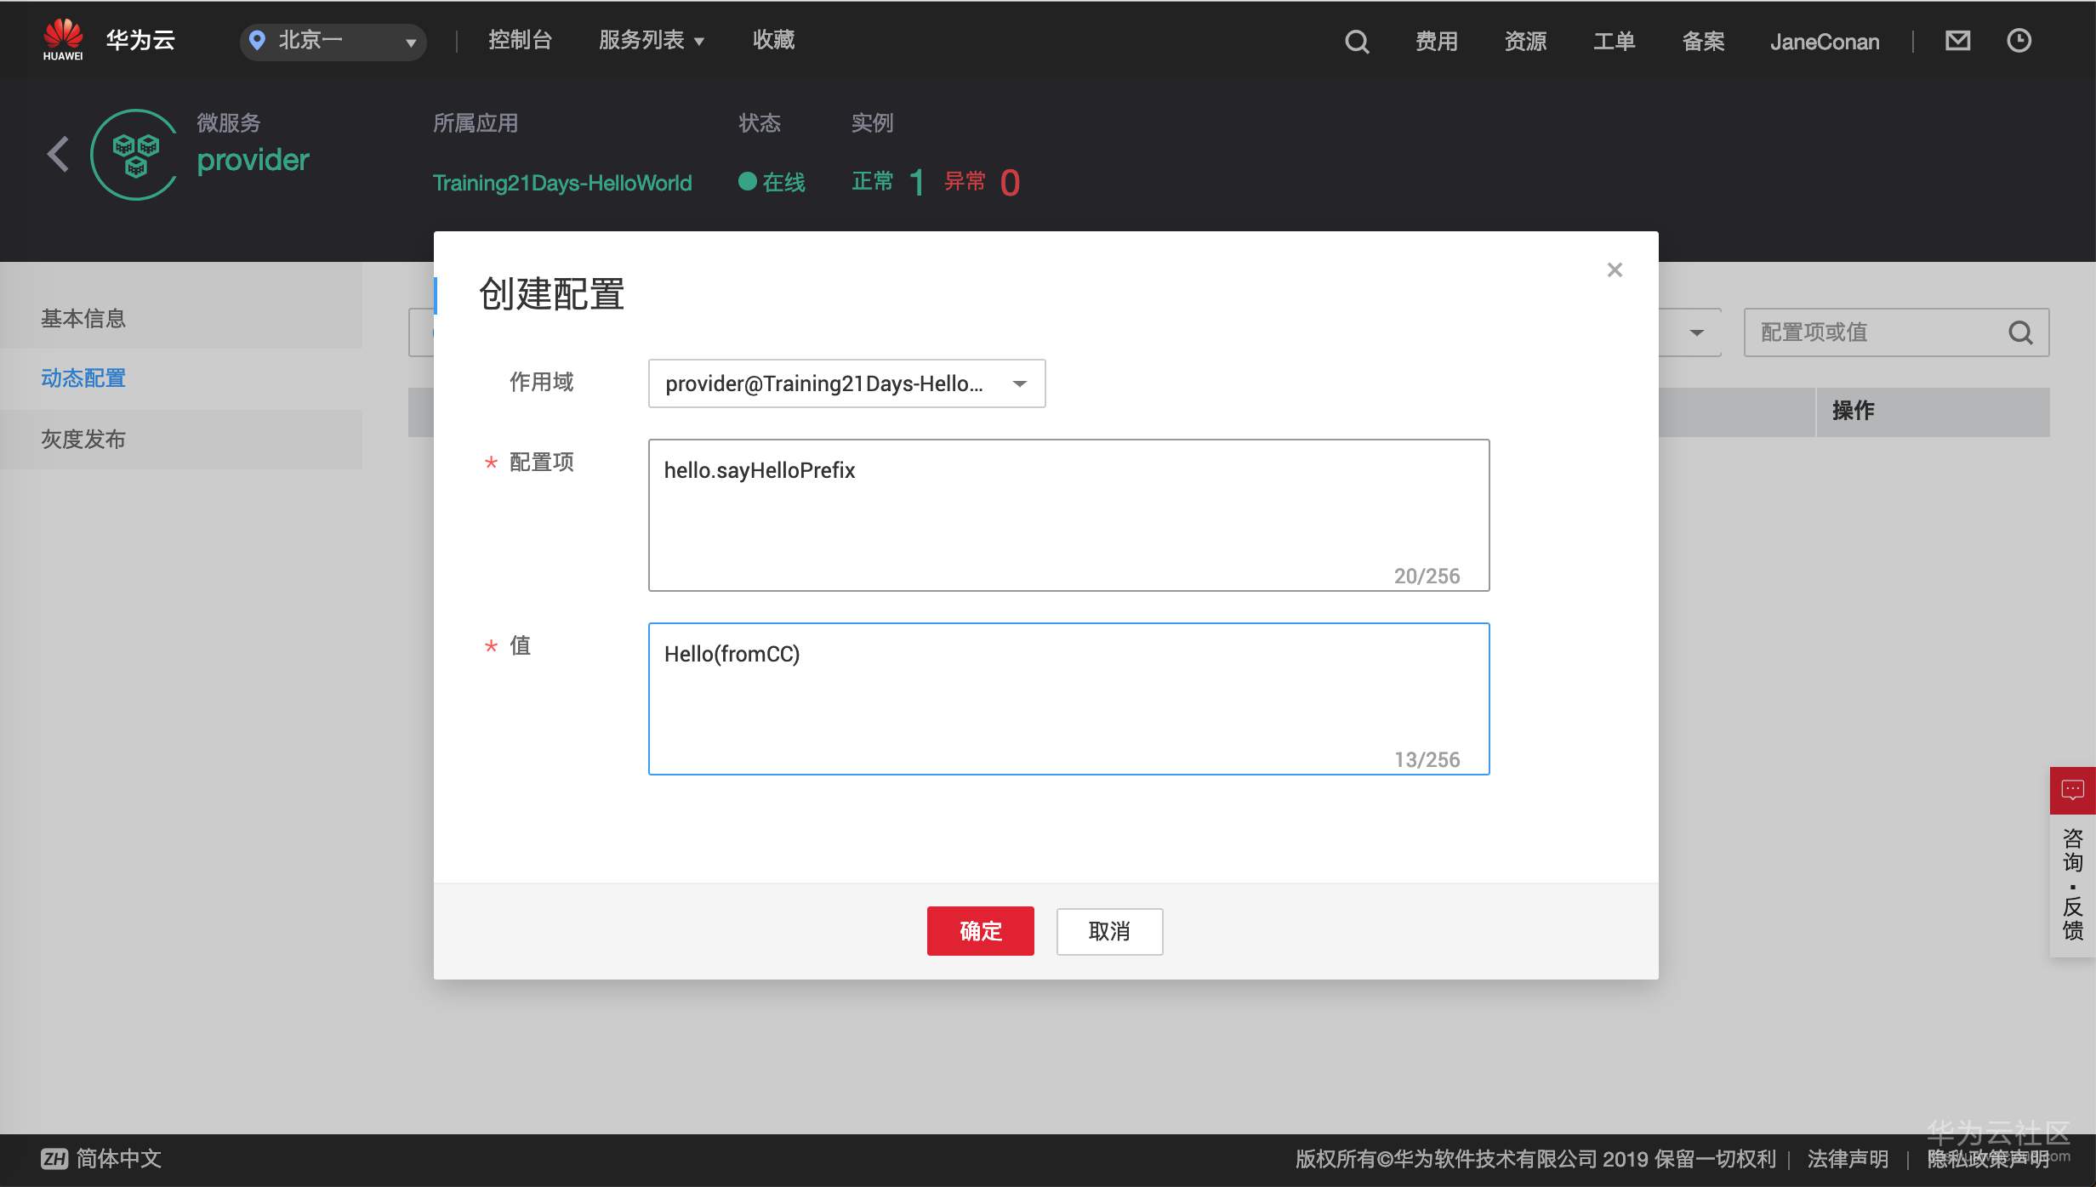The width and height of the screenshot is (2096, 1187).
Task: Open the 北京一 region selector
Action: tap(333, 41)
